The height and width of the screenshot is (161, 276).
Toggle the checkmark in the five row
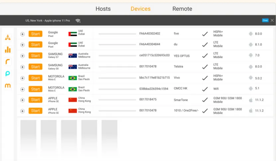click(205, 34)
